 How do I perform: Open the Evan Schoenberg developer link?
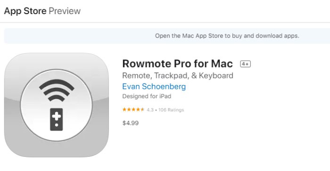point(154,86)
